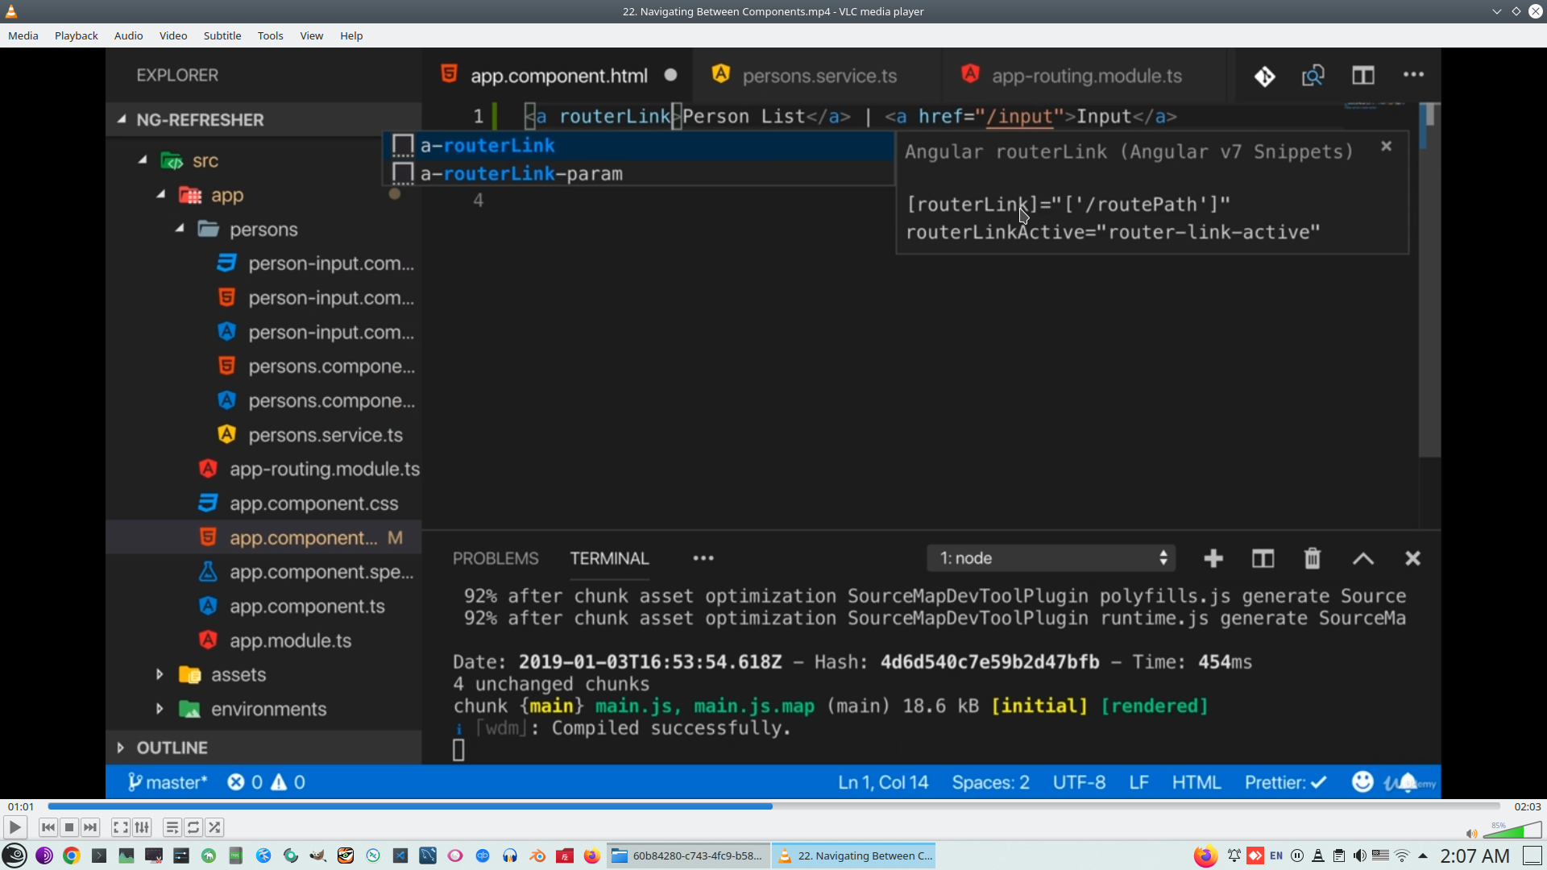
Task: Toggle shuffle random playback
Action: pos(214,827)
